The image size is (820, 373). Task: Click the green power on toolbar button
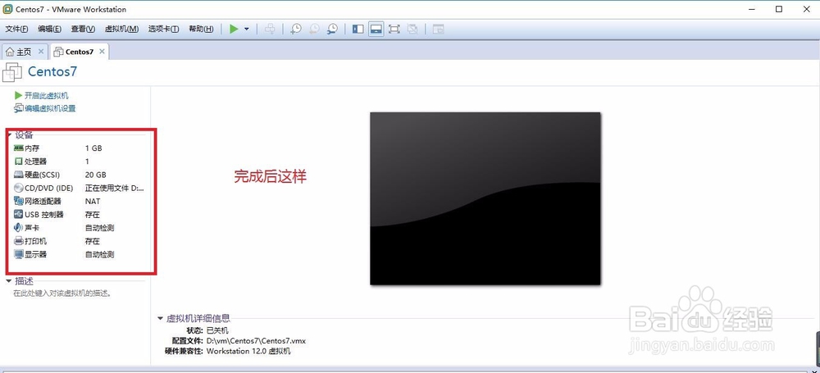point(234,30)
